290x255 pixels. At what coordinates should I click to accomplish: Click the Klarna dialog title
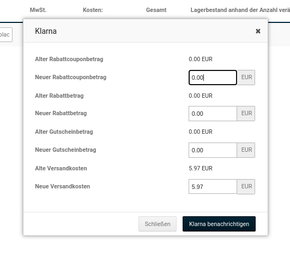pyautogui.click(x=46, y=31)
